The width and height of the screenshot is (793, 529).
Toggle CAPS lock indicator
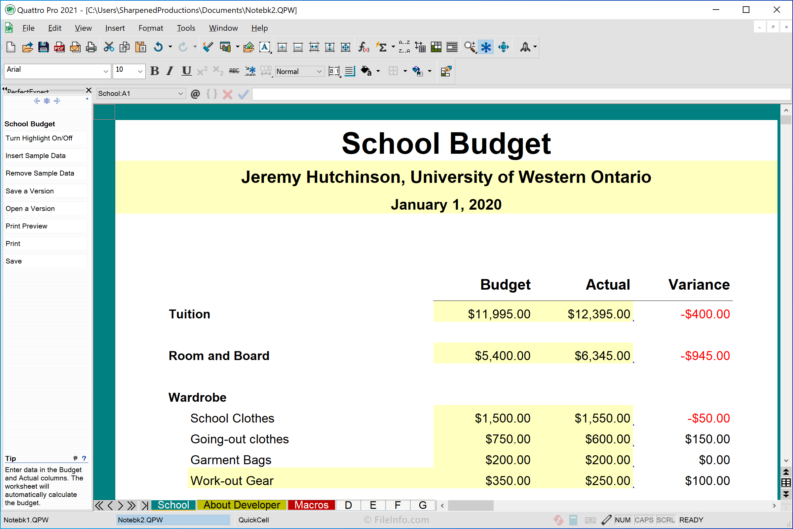pyautogui.click(x=644, y=520)
